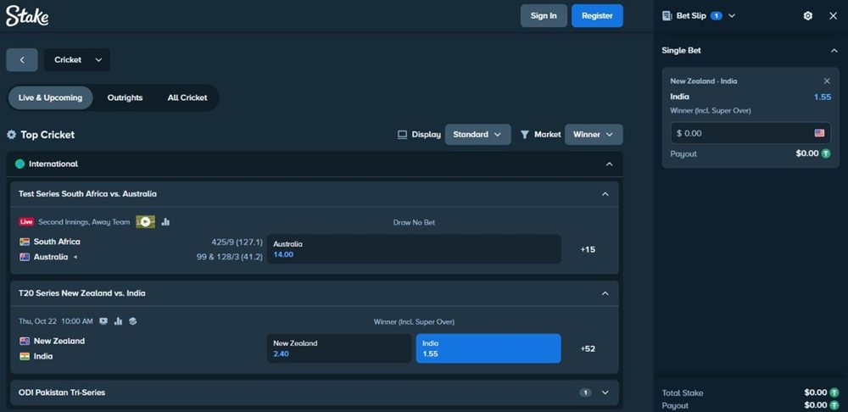Click the Tether icon beside Total Stake
Image resolution: width=848 pixels, height=412 pixels.
[834, 393]
